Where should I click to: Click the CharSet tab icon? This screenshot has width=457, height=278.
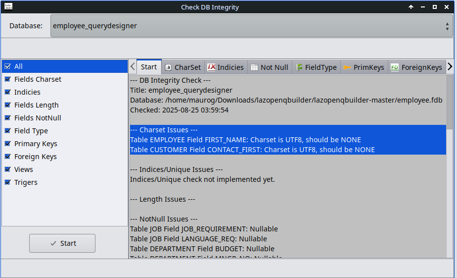[168, 67]
